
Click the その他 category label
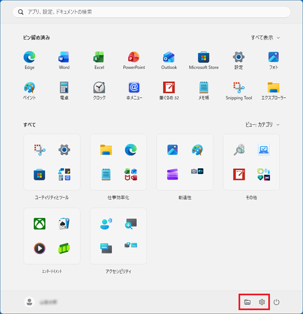click(x=251, y=197)
